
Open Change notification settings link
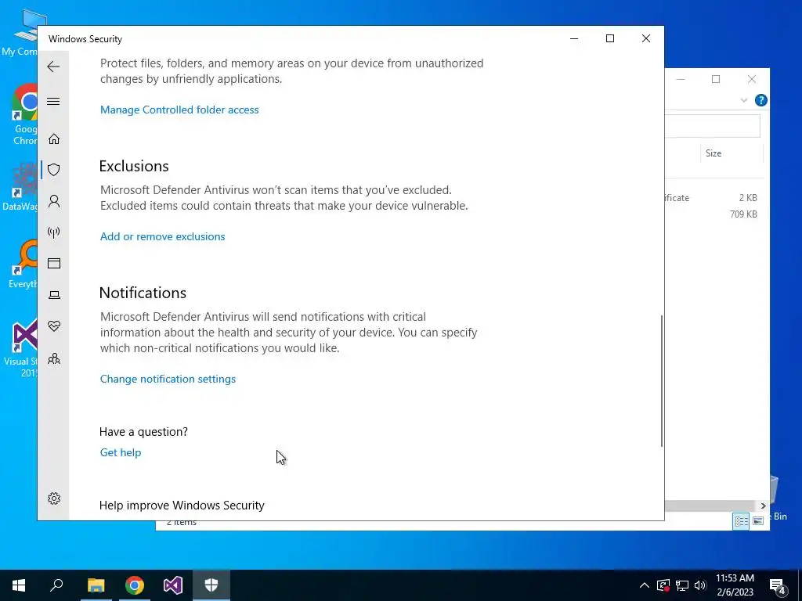[x=168, y=380]
